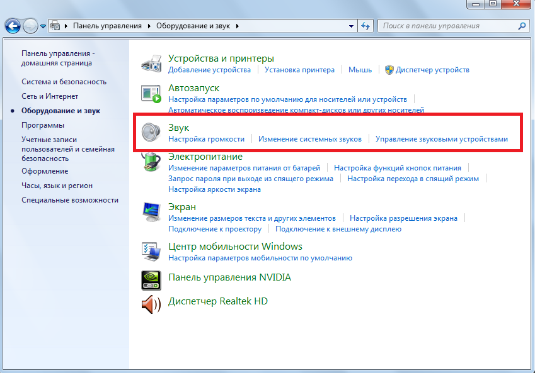The width and height of the screenshot is (535, 373).
Task: Click Изменение системных звуков link
Action: [x=310, y=139]
